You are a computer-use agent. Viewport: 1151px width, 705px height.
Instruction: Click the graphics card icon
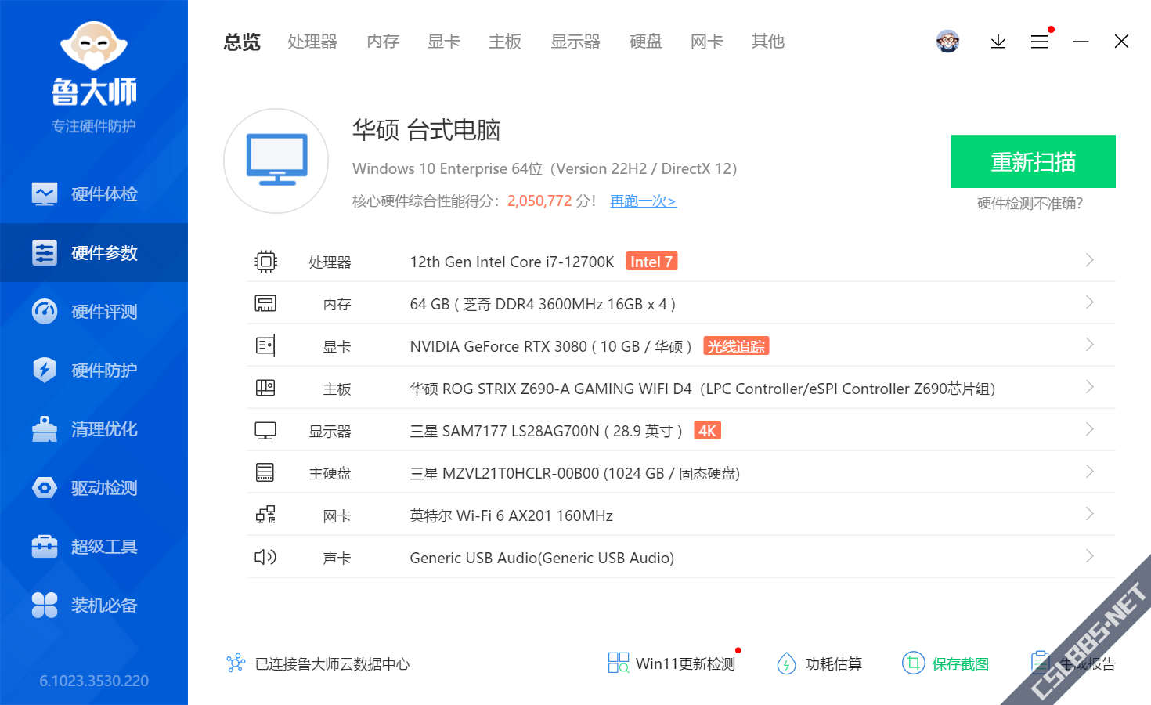tap(265, 345)
